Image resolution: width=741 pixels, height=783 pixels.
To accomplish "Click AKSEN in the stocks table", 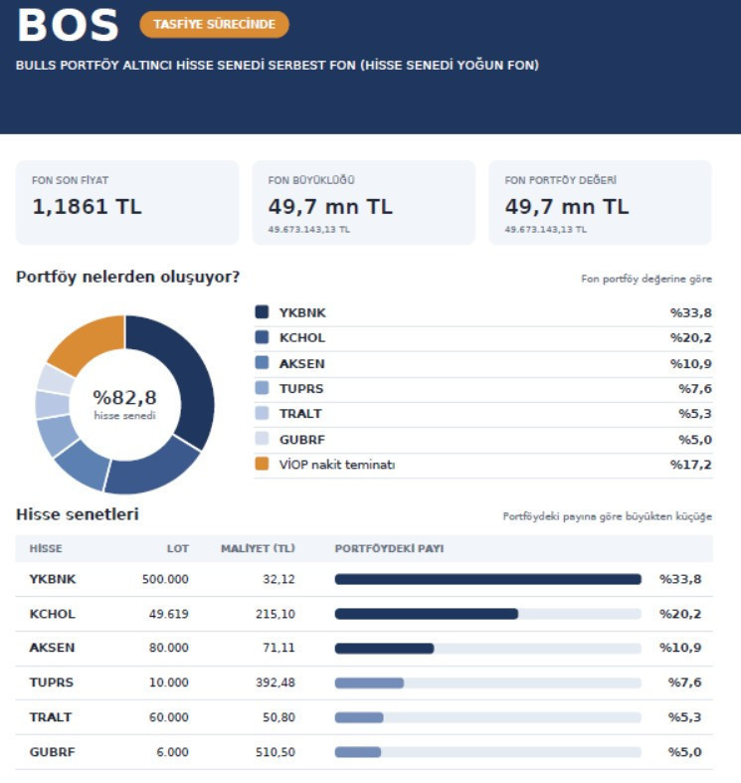I will (52, 648).
